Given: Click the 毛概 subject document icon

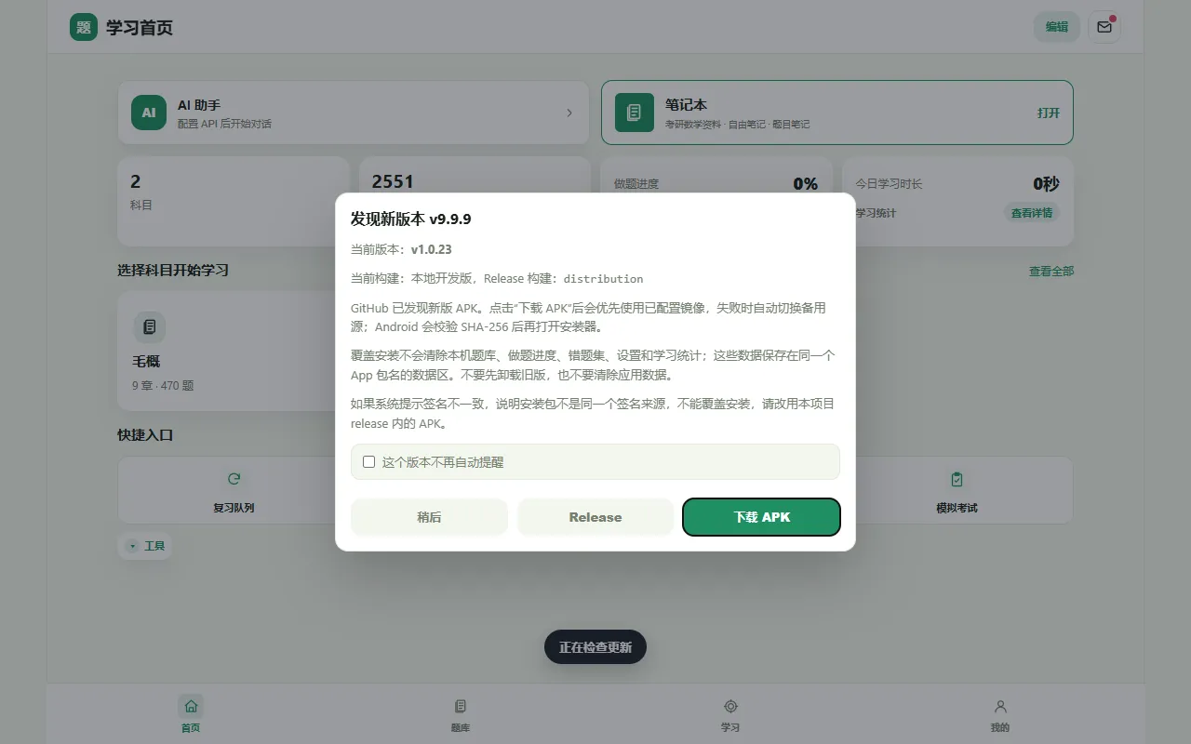Looking at the screenshot, I should (149, 326).
